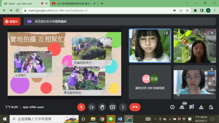Open Microsoft Word from taskbar
The width and height of the screenshot is (219, 123).
click(120, 119)
